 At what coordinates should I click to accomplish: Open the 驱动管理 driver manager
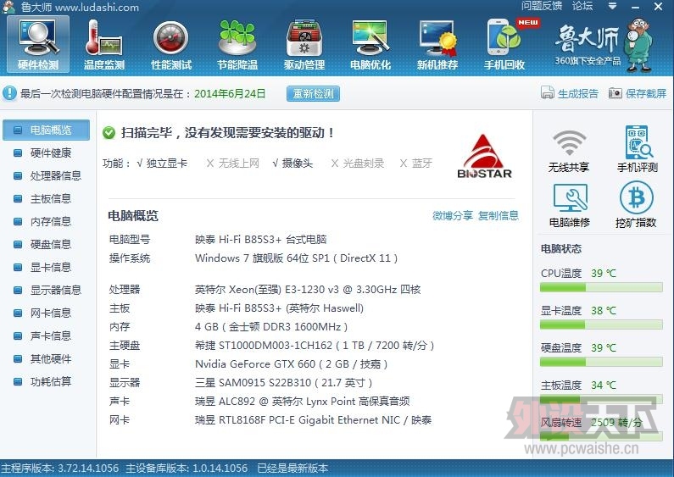pos(304,45)
